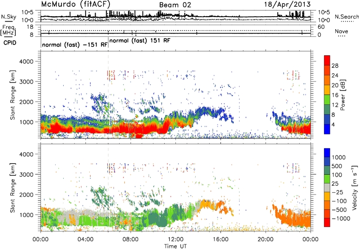This screenshot has height=249, width=359.
Task: Click the 500 label on Velocity colorbar
Action: (337, 166)
